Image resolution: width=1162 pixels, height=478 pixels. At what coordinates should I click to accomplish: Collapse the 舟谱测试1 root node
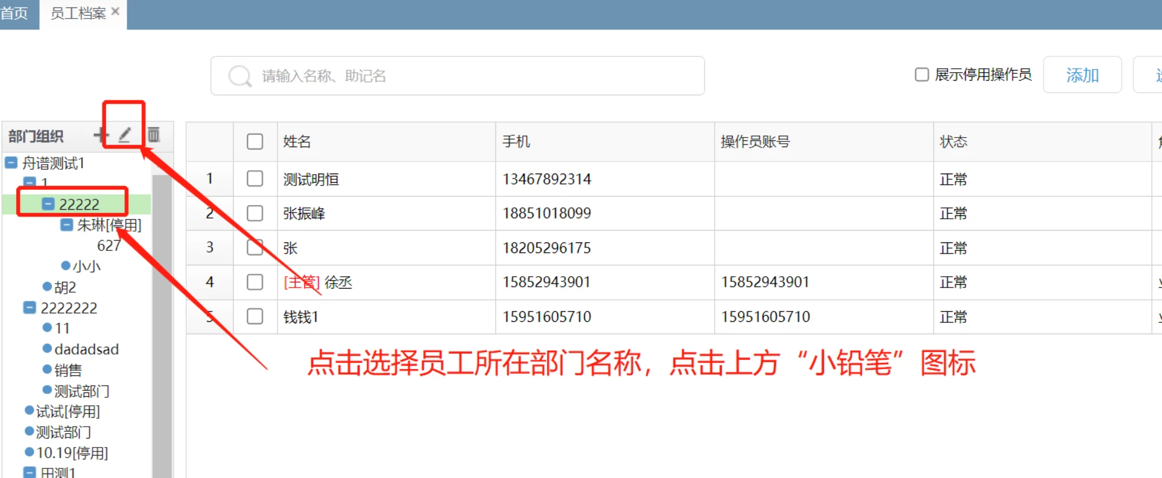tap(11, 163)
